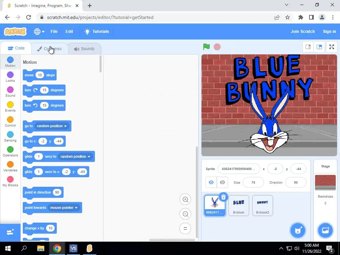
Task: Click the sprite name field
Action: coord(238,169)
